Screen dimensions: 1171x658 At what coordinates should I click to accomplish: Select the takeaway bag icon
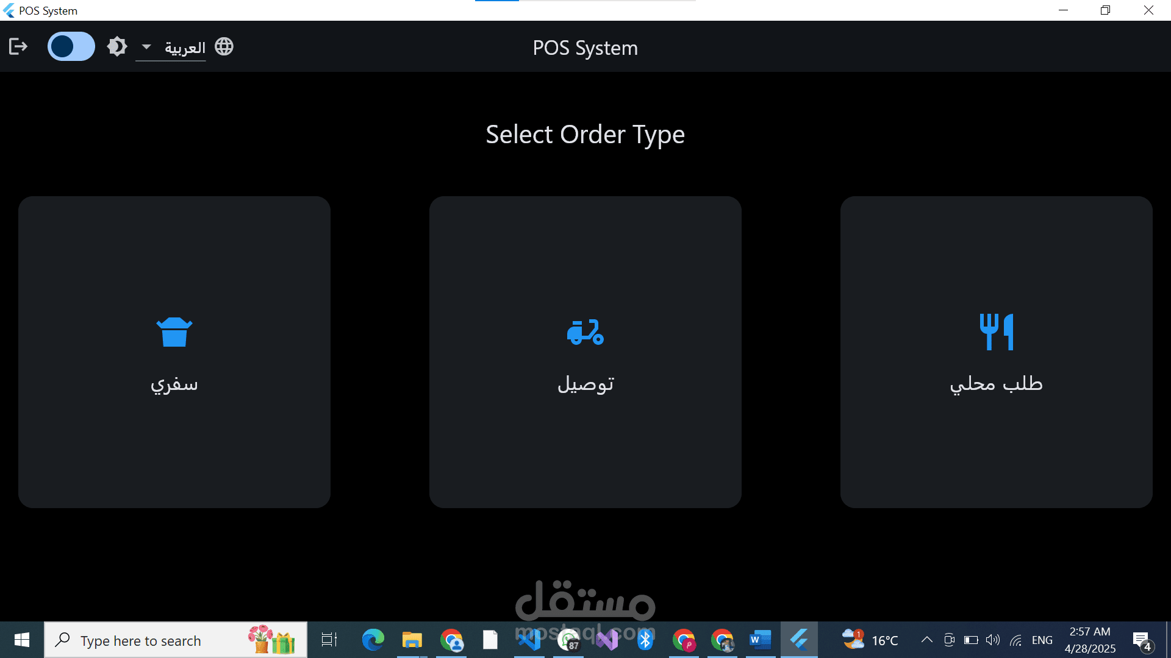174,332
